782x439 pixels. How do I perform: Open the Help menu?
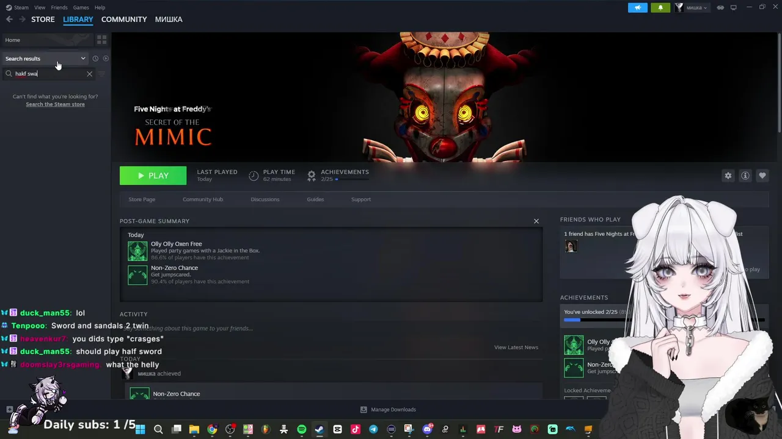point(100,7)
